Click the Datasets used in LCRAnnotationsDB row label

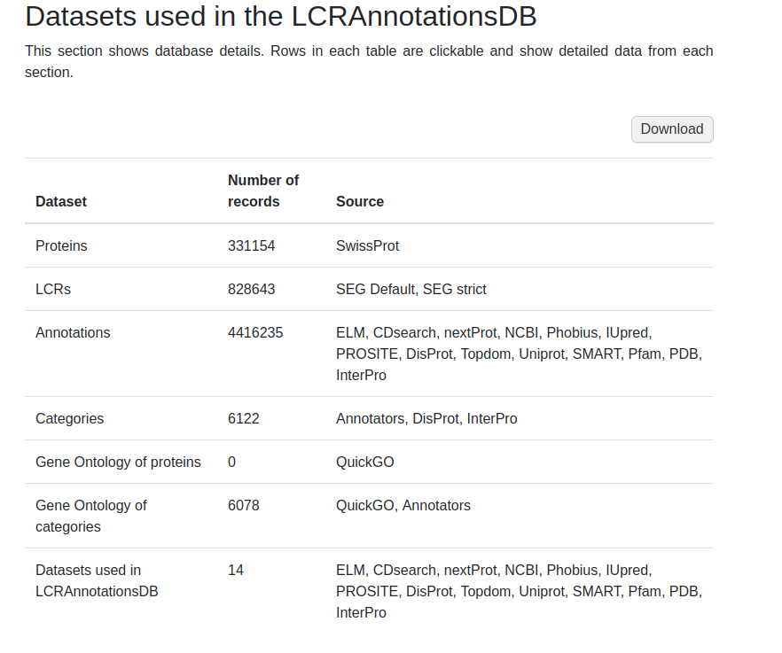(x=97, y=580)
